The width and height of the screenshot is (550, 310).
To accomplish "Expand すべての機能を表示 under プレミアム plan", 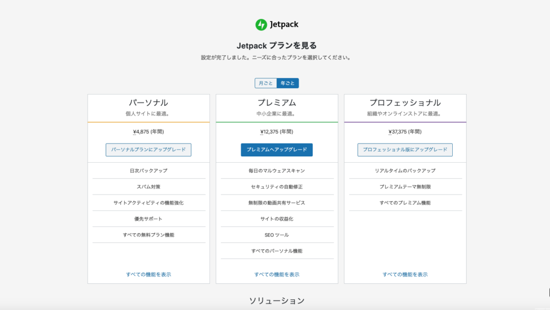I will 277,275.
